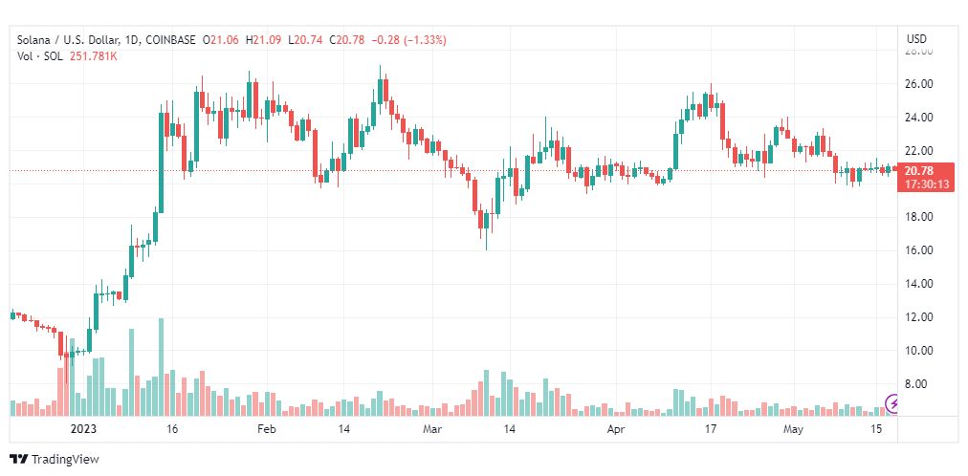Click the May date label
This screenshot has width=968, height=476.
(x=793, y=429)
